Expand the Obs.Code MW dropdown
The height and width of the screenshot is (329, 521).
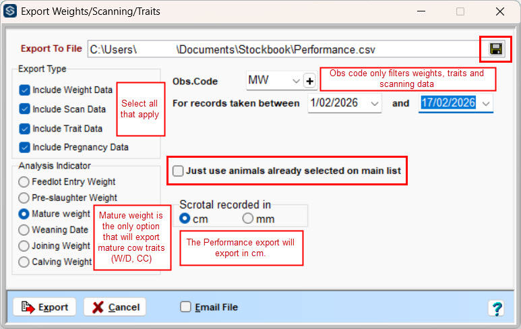295,81
